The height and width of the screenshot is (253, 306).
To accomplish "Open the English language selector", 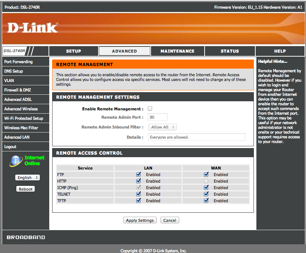I will click(27, 177).
